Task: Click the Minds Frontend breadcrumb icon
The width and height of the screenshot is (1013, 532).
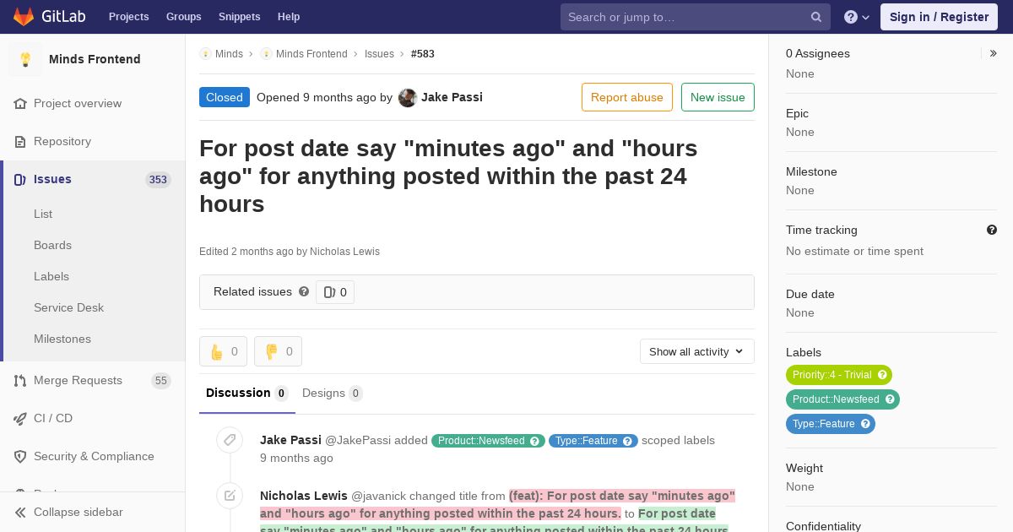Action: (x=266, y=53)
